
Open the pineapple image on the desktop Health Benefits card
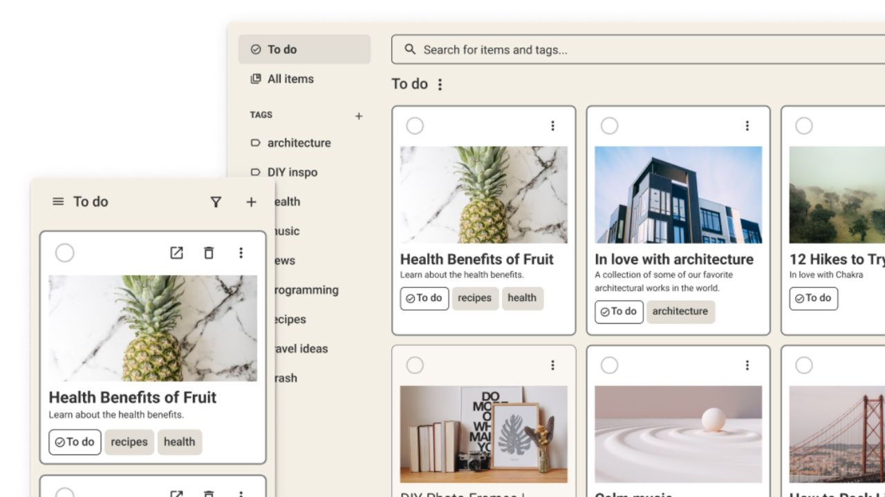coord(484,195)
